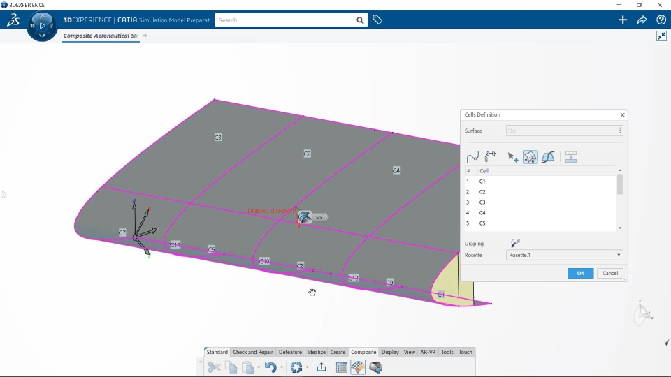Switch to the Composite tab
Screen dimensions: 671x377
363,352
